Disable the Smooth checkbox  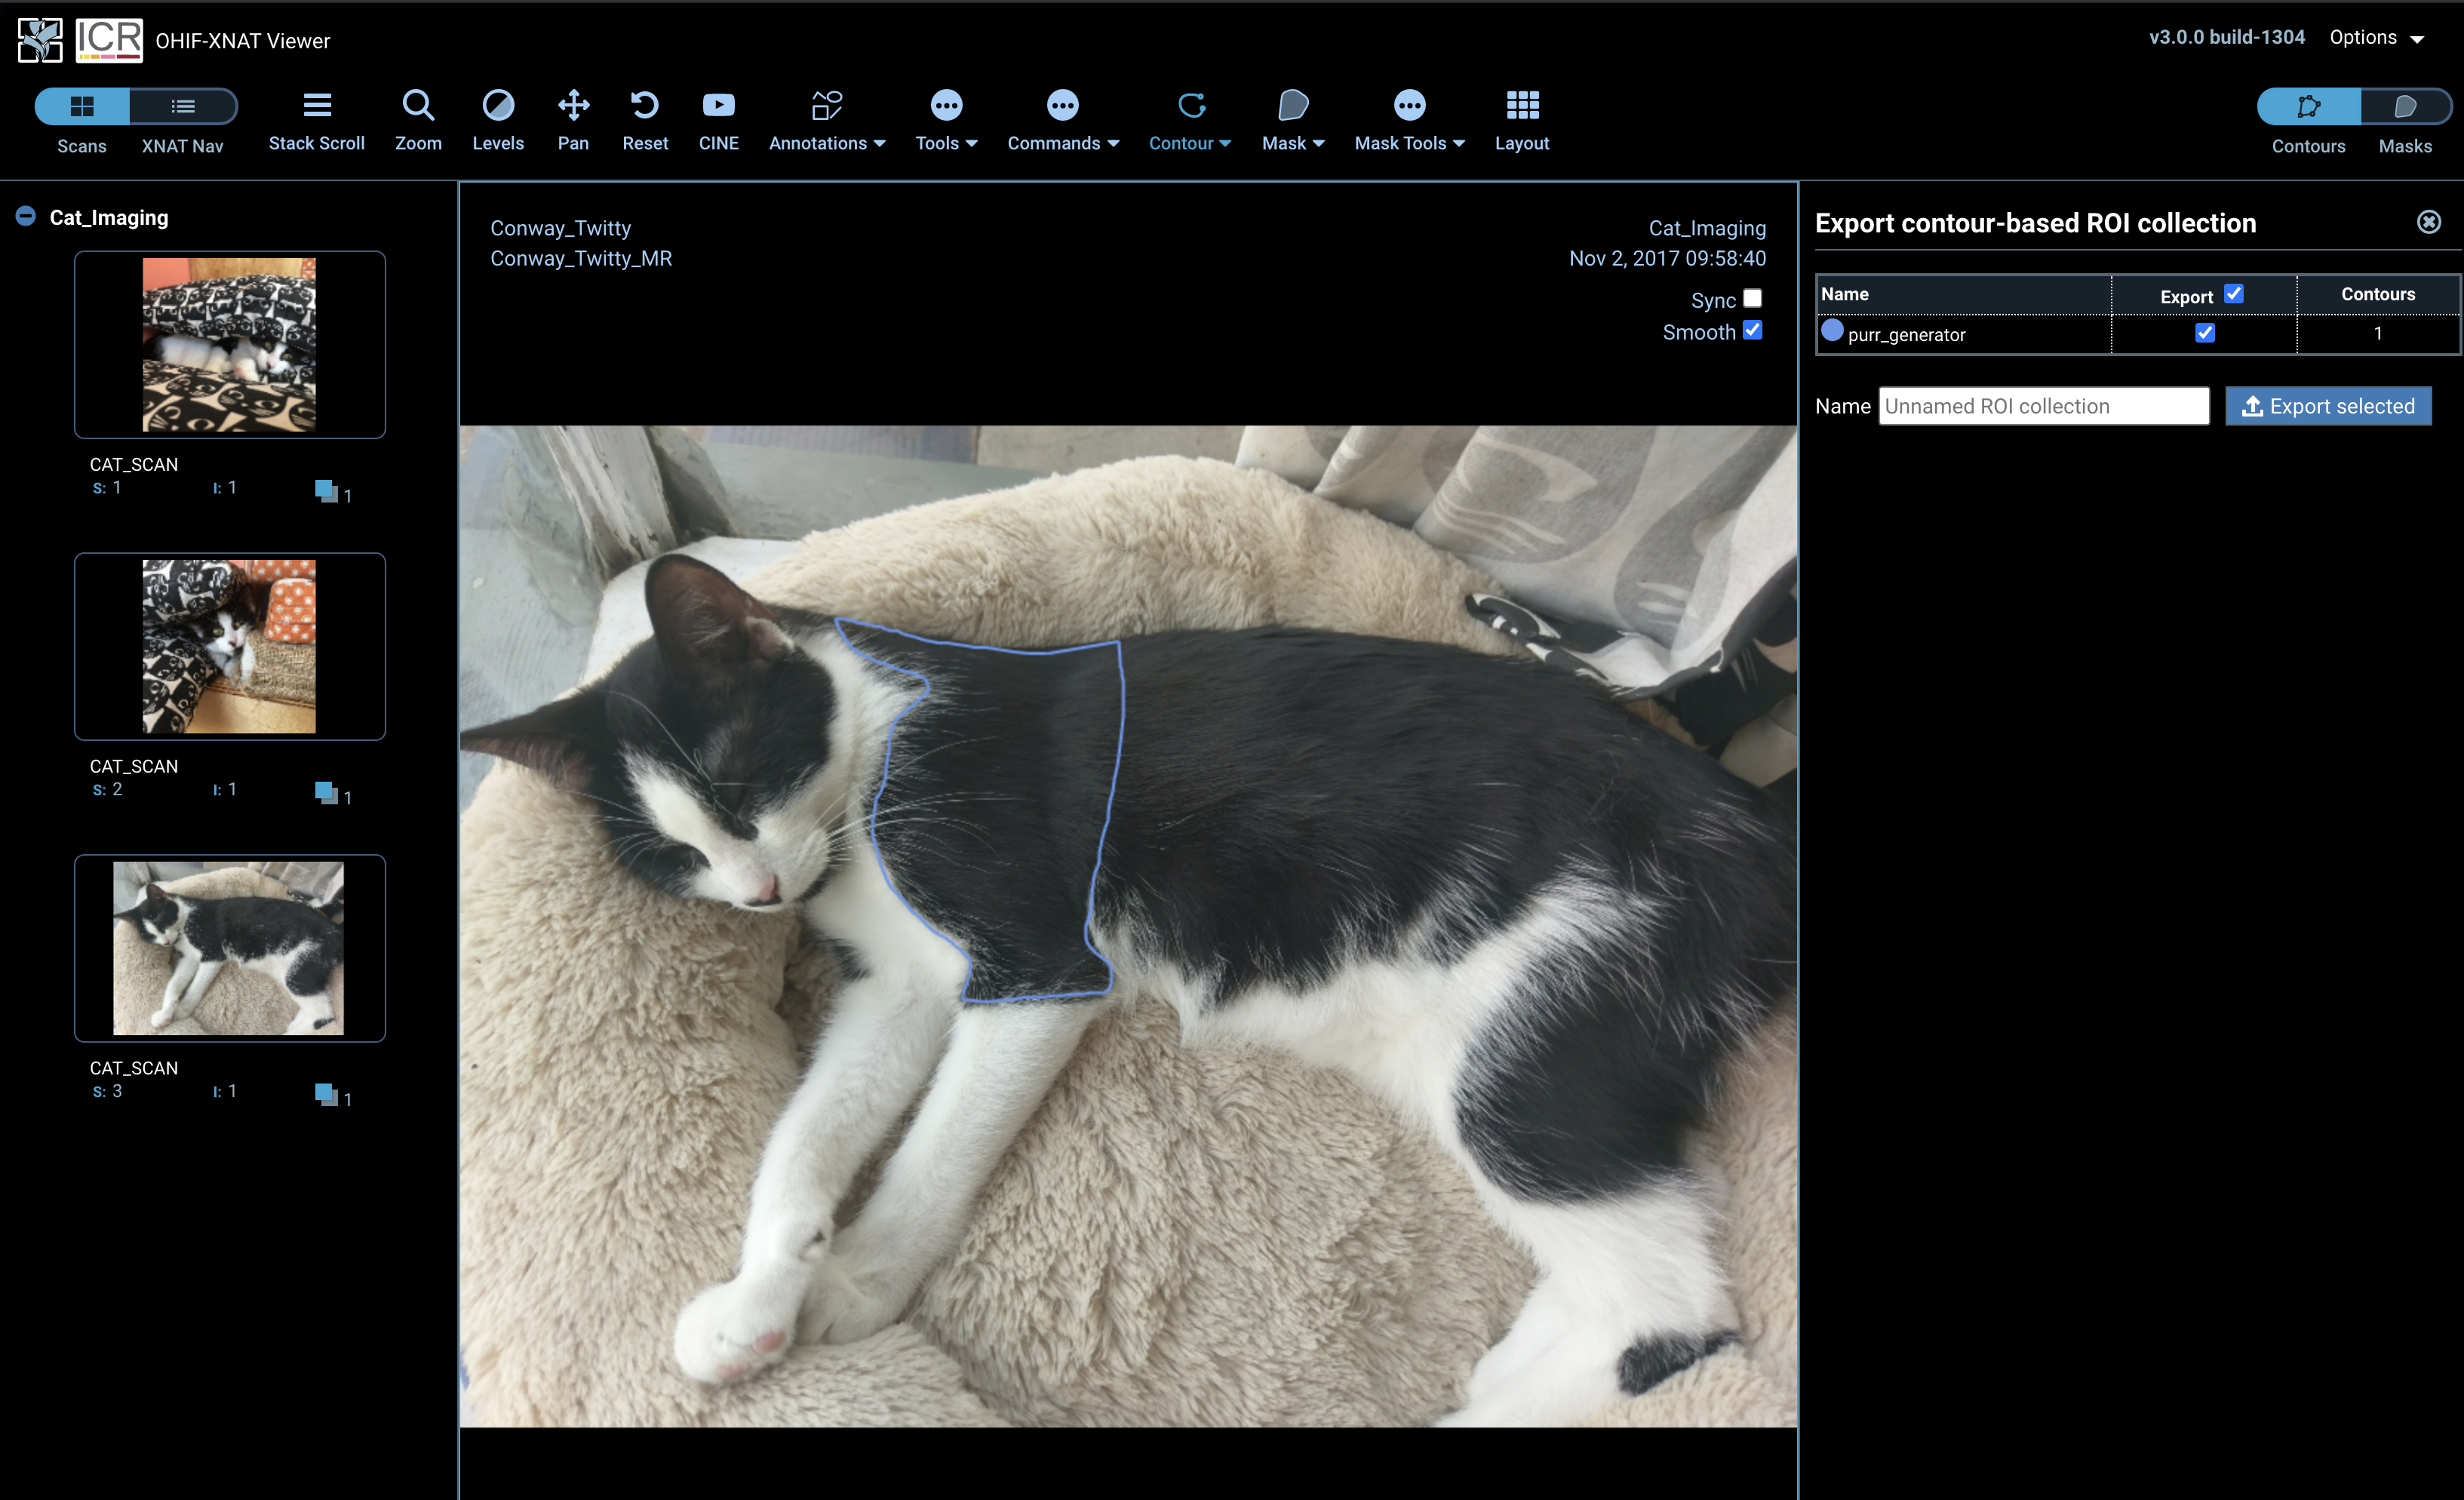[x=1752, y=331]
